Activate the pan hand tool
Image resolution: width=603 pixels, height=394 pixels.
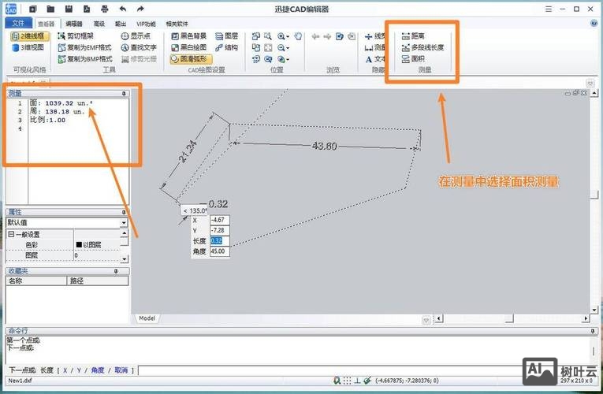[298, 36]
